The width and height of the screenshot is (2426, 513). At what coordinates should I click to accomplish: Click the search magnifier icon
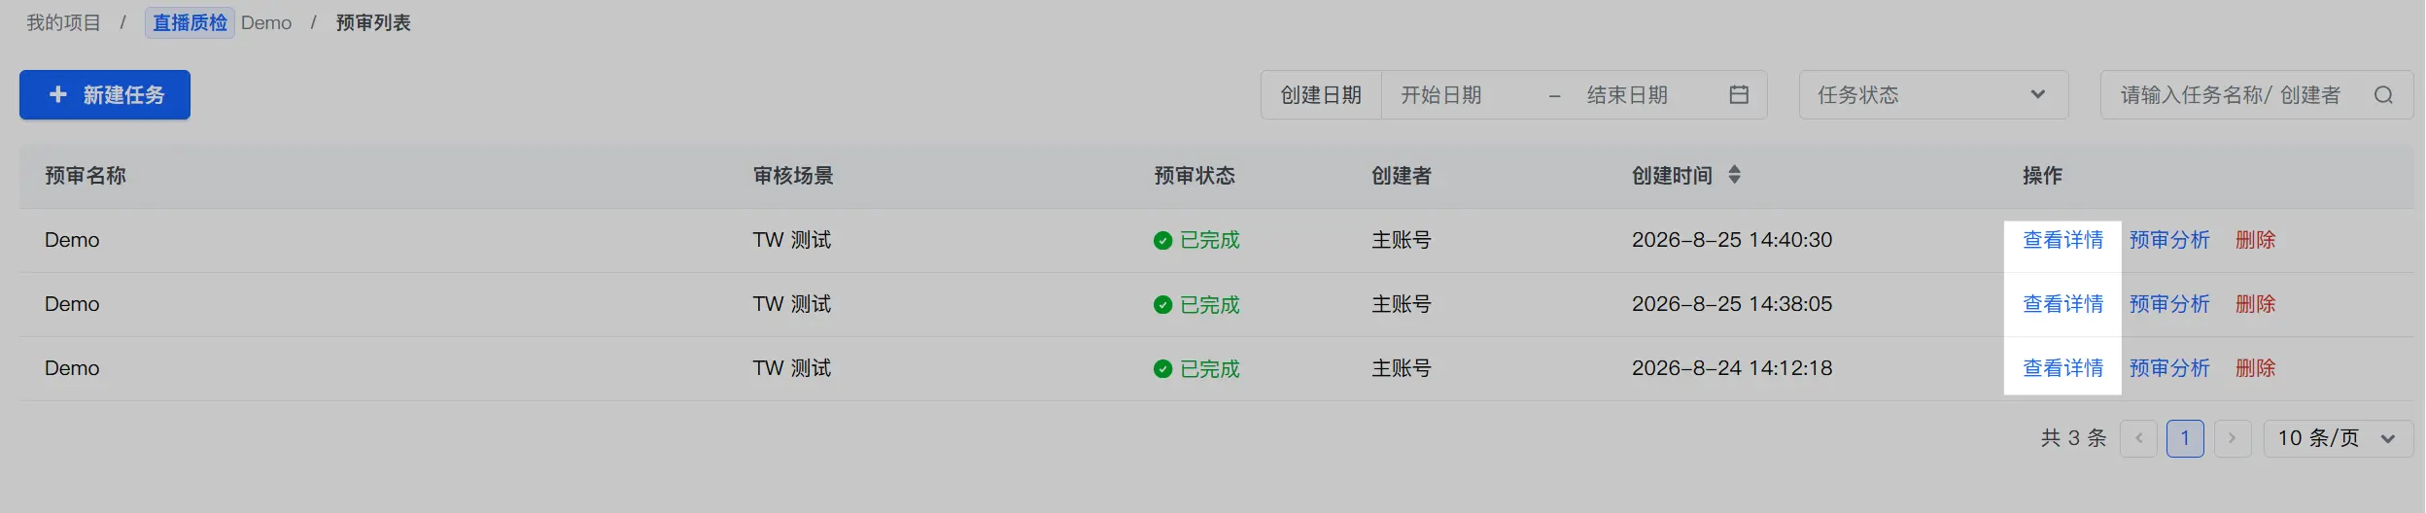click(x=2383, y=94)
